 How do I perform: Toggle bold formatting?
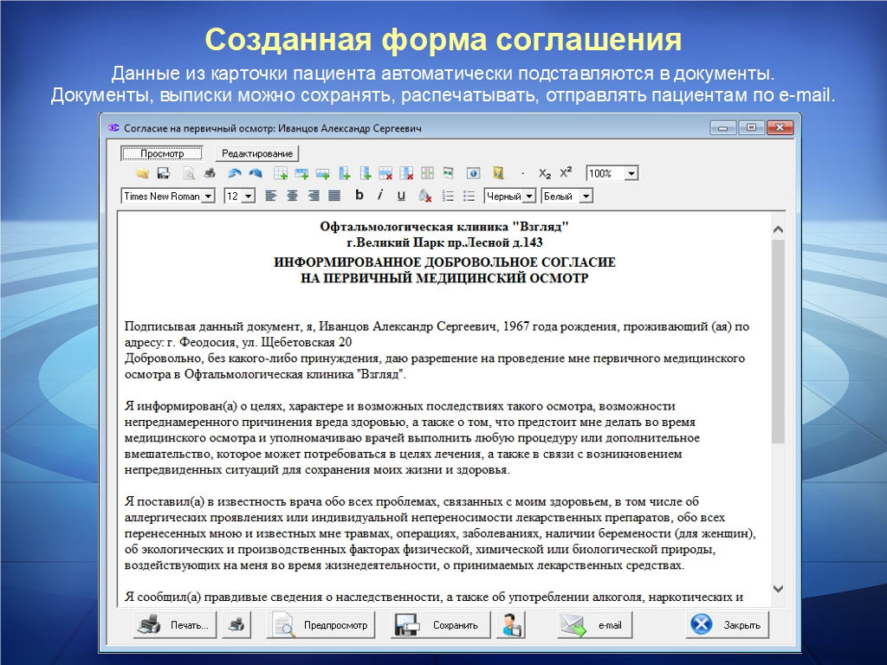[x=359, y=196]
